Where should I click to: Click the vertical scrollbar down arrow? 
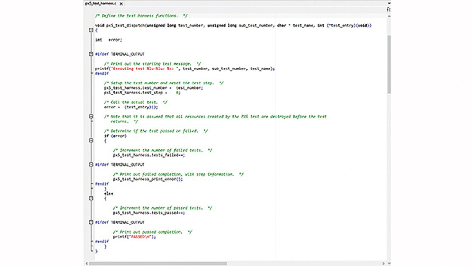[389, 263]
